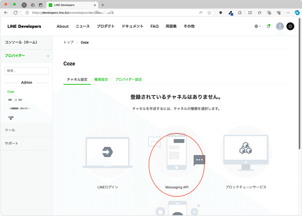
Task: Open the About menu
Action: click(63, 26)
